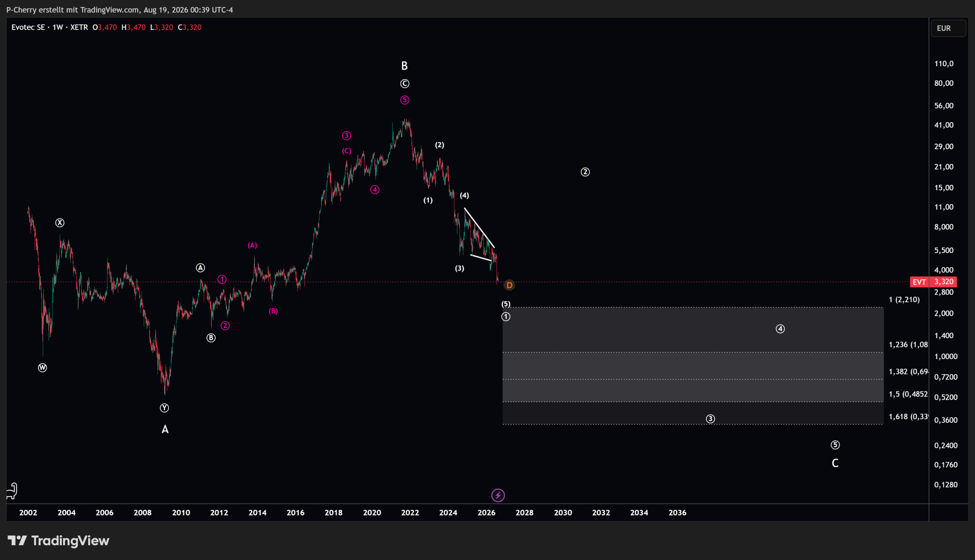Click the 2002 year on time axis
975x560 pixels.
(x=28, y=513)
